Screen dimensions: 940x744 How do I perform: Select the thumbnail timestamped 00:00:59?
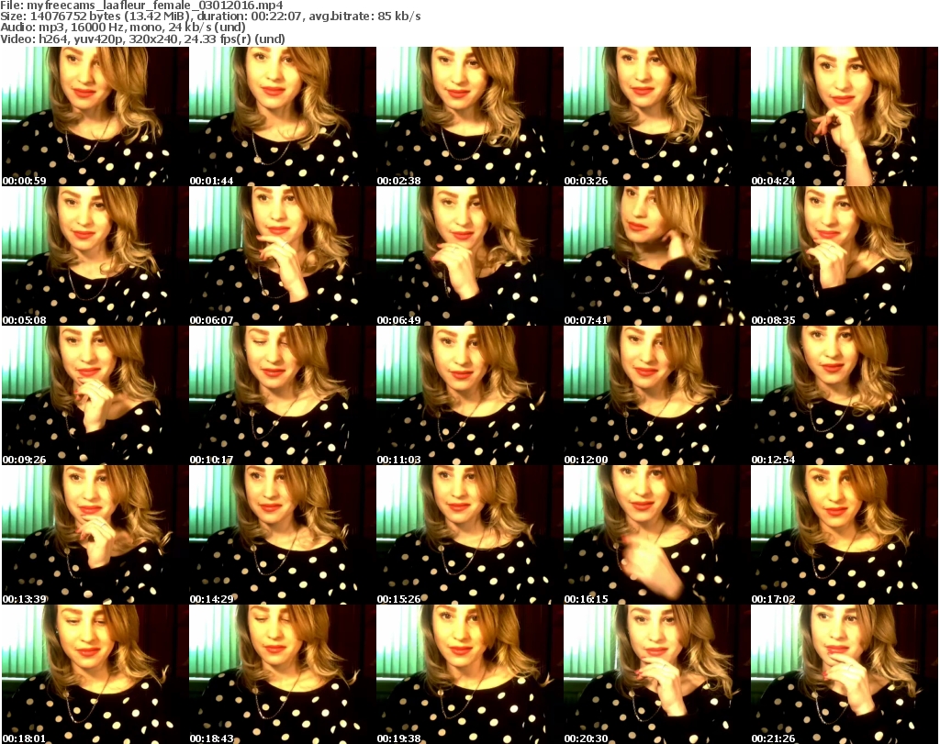[95, 117]
